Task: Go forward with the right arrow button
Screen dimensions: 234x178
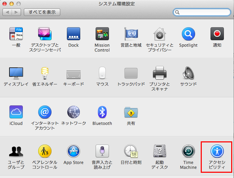Action: click(x=16, y=12)
